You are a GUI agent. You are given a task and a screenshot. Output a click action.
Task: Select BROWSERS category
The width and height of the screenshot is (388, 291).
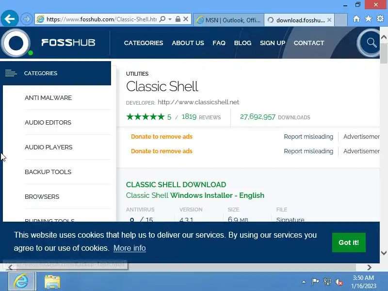[x=42, y=197]
